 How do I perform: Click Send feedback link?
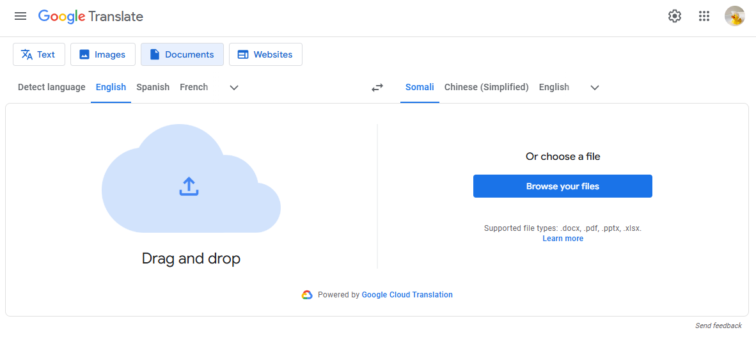(718, 326)
